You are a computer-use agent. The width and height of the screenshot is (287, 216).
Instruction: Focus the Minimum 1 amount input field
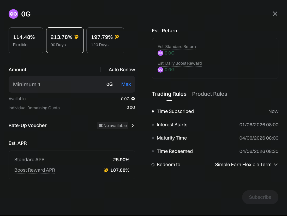click(x=57, y=85)
